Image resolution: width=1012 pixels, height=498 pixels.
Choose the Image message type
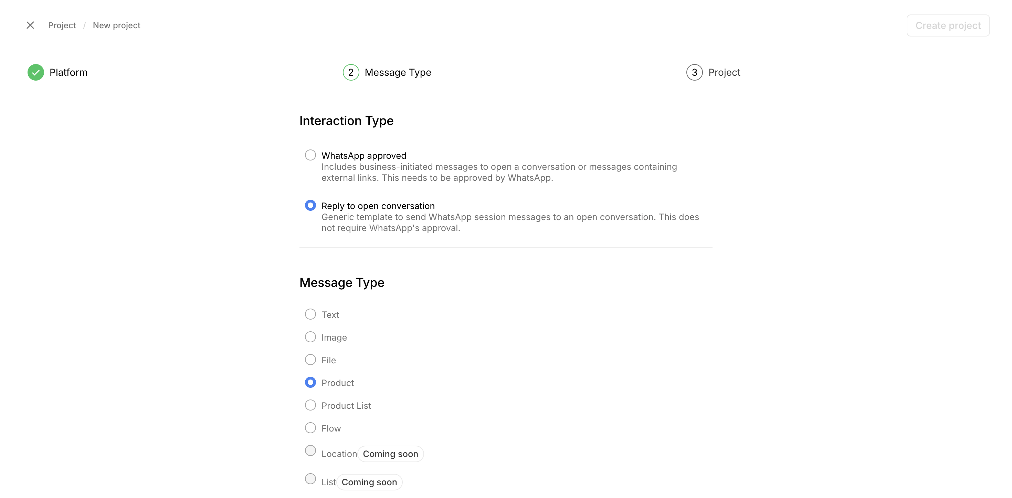(x=310, y=337)
